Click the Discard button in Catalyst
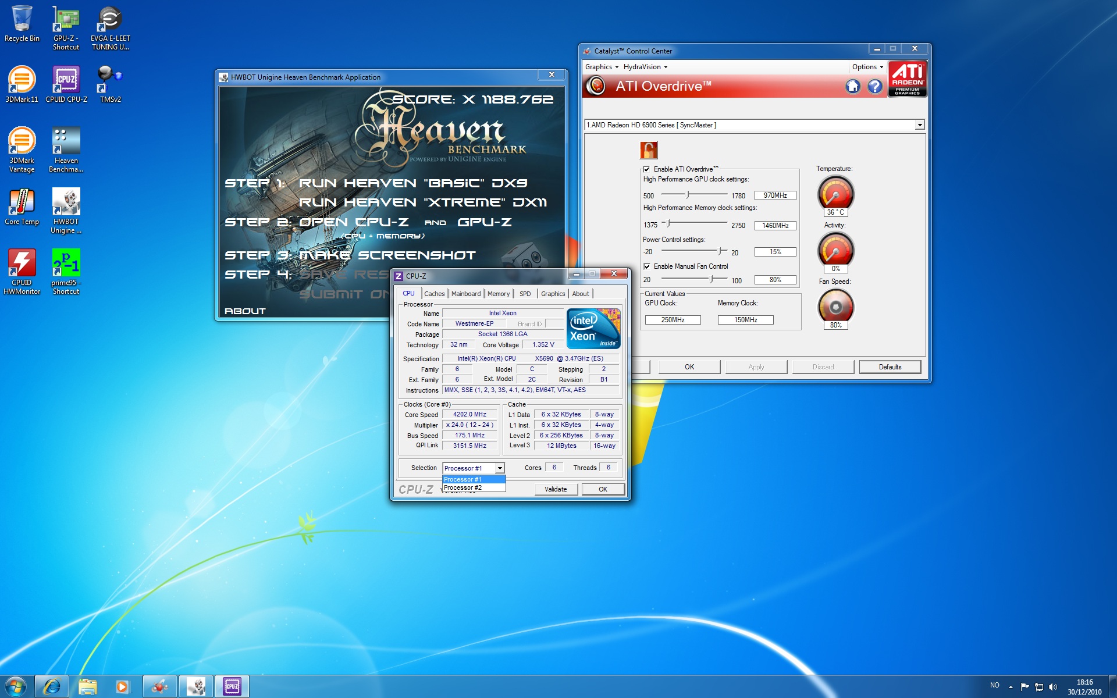The image size is (1117, 698). [x=823, y=367]
